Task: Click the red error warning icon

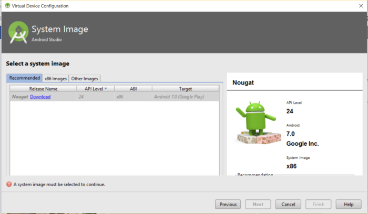Action: (9, 184)
